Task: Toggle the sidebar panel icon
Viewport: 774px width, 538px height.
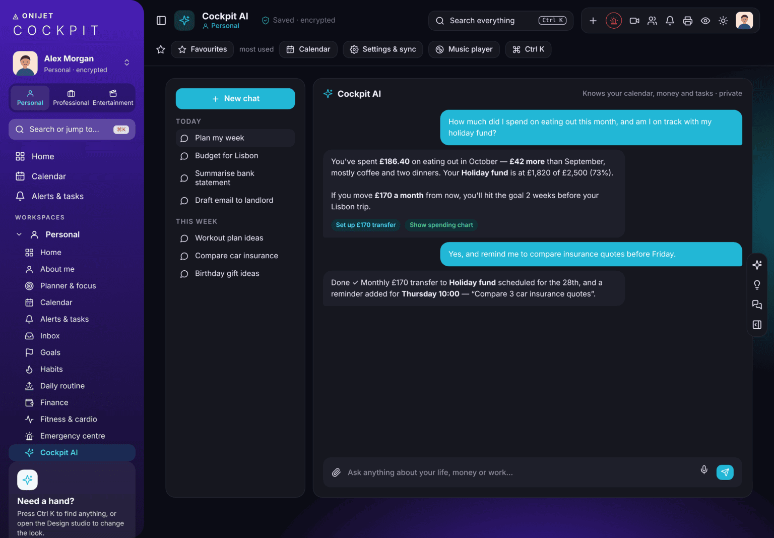Action: pos(161,21)
